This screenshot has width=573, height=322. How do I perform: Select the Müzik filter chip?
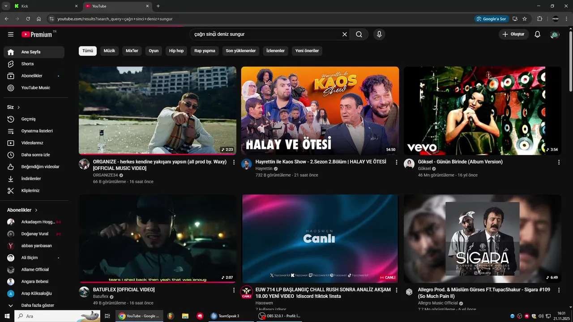[x=109, y=51]
